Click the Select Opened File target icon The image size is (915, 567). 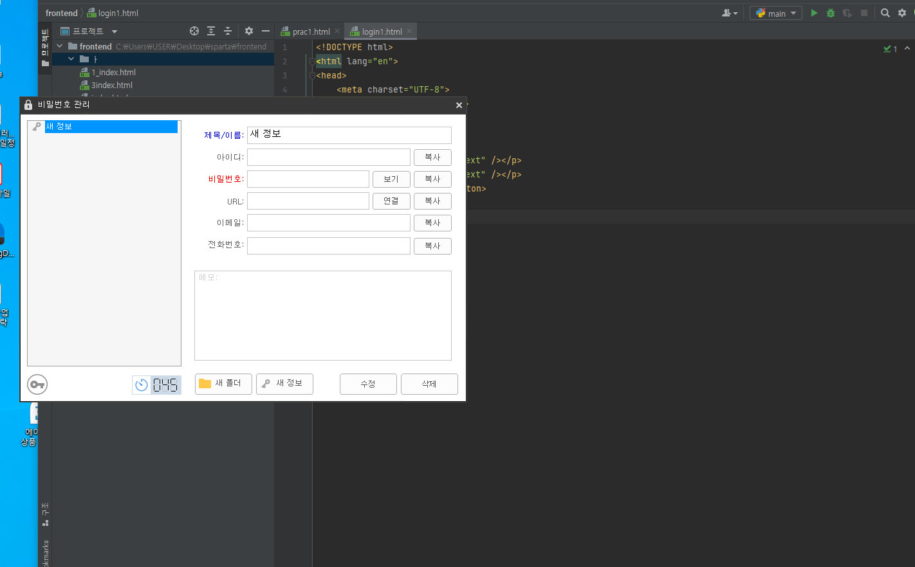(x=194, y=31)
